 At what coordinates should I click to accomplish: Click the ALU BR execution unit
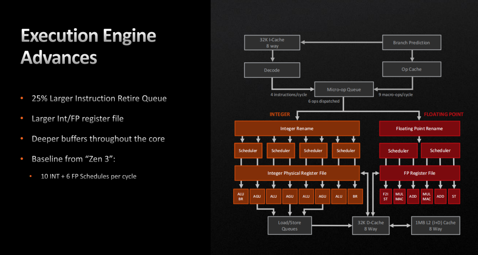click(x=241, y=197)
